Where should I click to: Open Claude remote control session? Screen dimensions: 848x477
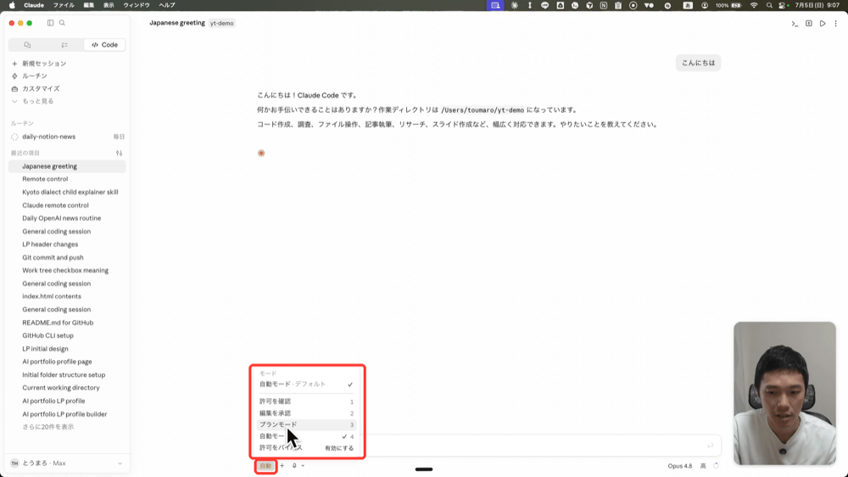click(67, 205)
